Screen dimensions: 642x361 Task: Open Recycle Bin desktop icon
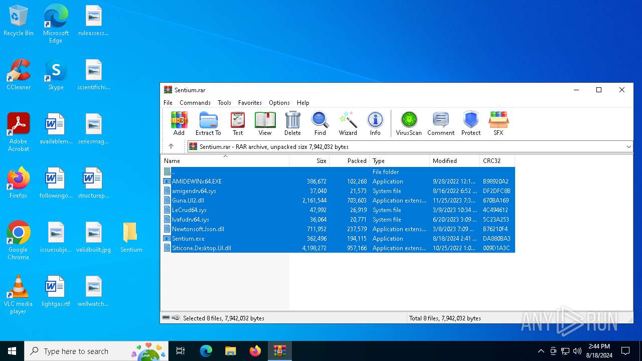pos(19,21)
